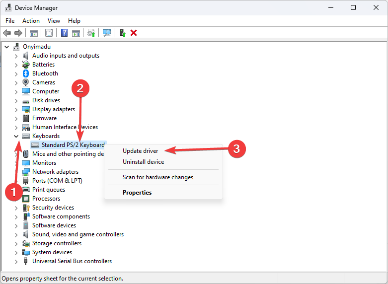
Task: Click the Processors category icon
Action: click(26, 199)
